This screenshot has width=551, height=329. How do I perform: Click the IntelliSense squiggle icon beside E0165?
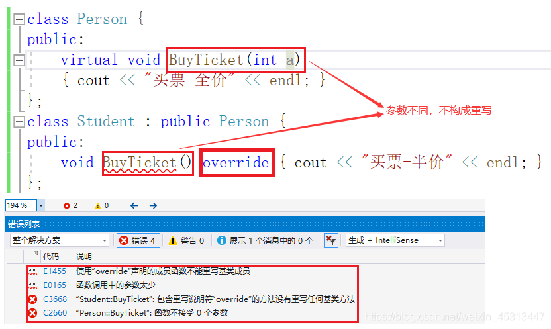coord(32,285)
